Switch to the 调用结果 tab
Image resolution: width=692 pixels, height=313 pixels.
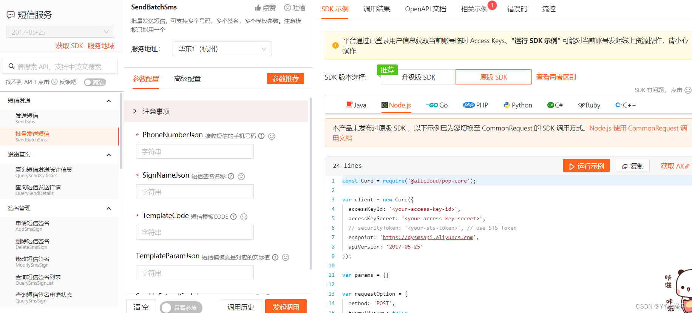(x=377, y=9)
